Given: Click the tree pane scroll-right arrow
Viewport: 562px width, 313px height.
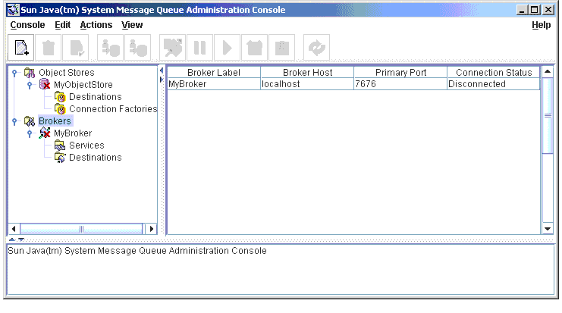Looking at the screenshot, I should pos(152,229).
